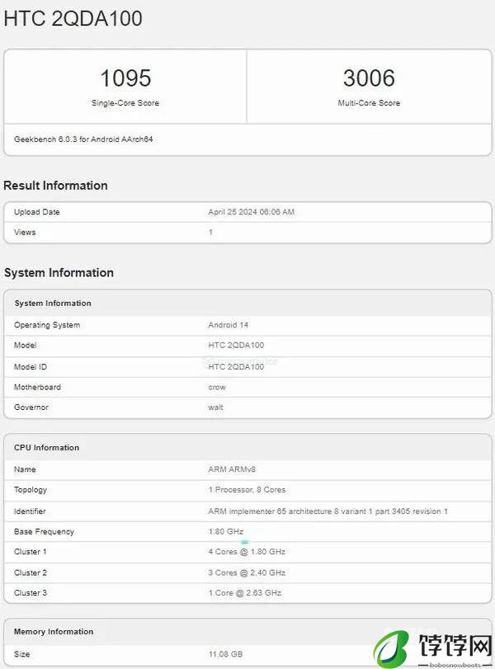
Task: Click the Result Information heading
Action: tap(55, 186)
